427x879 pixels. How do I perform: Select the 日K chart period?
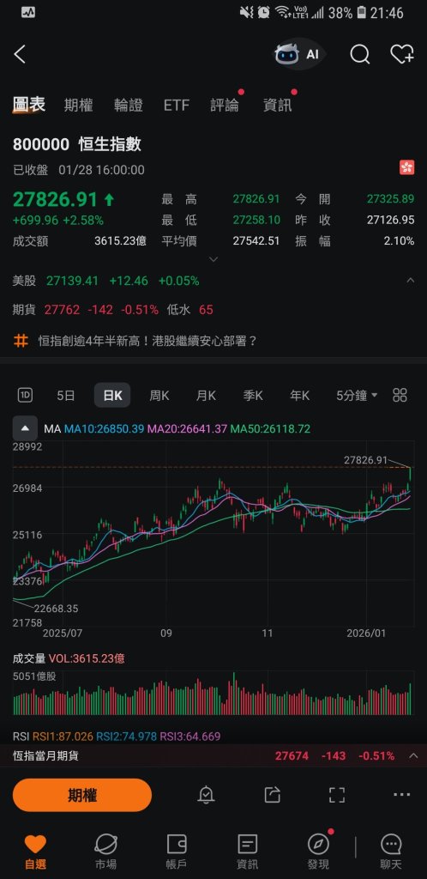112,395
